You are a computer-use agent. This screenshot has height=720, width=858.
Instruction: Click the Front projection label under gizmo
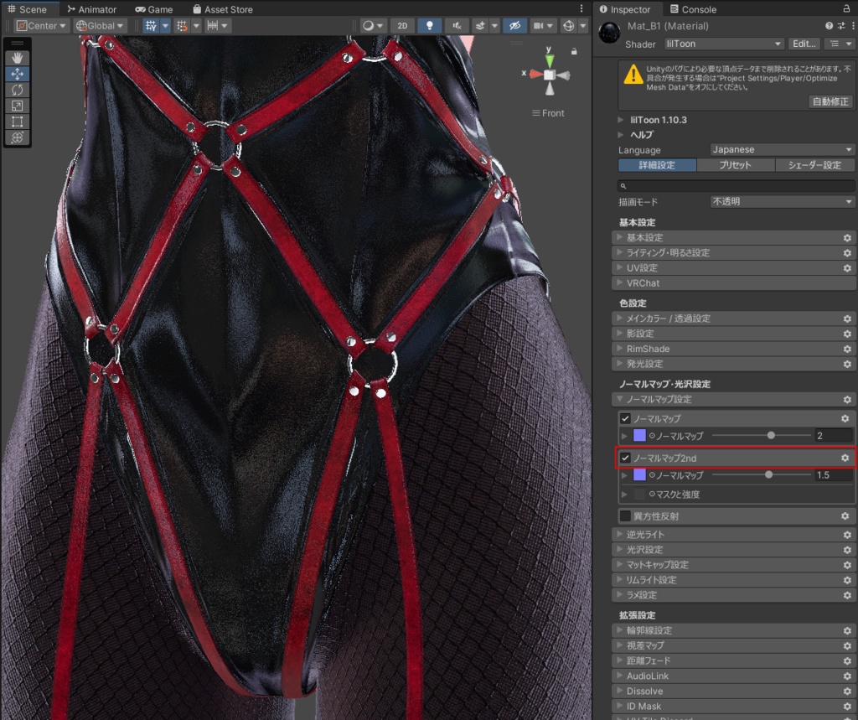pyautogui.click(x=548, y=113)
